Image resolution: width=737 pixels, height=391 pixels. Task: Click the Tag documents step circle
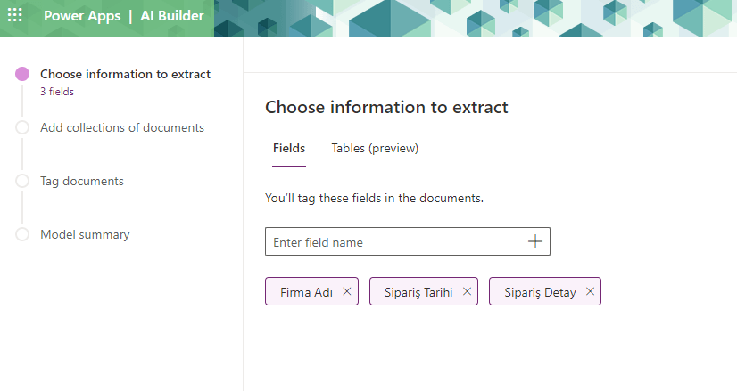tap(22, 182)
